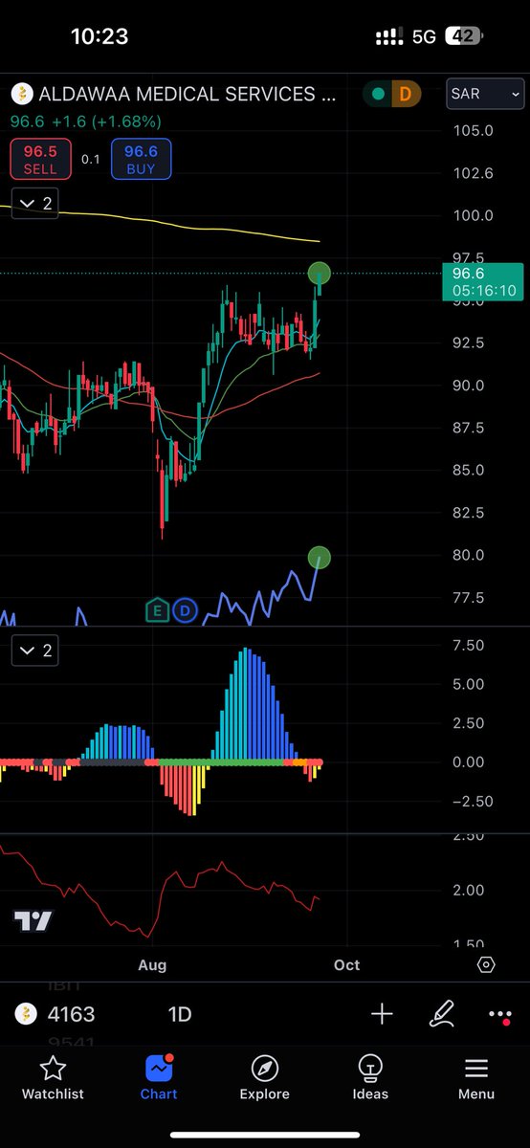Tap the Aug label on time axis

point(152,964)
